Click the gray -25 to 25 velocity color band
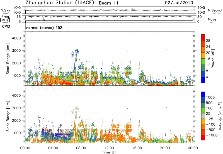Screen dimensions: 223x154 pyautogui.click(x=203, y=116)
